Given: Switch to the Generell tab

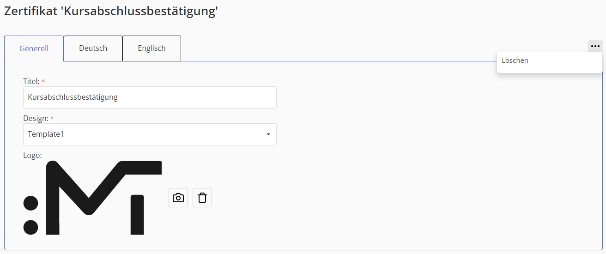Looking at the screenshot, I should (34, 48).
